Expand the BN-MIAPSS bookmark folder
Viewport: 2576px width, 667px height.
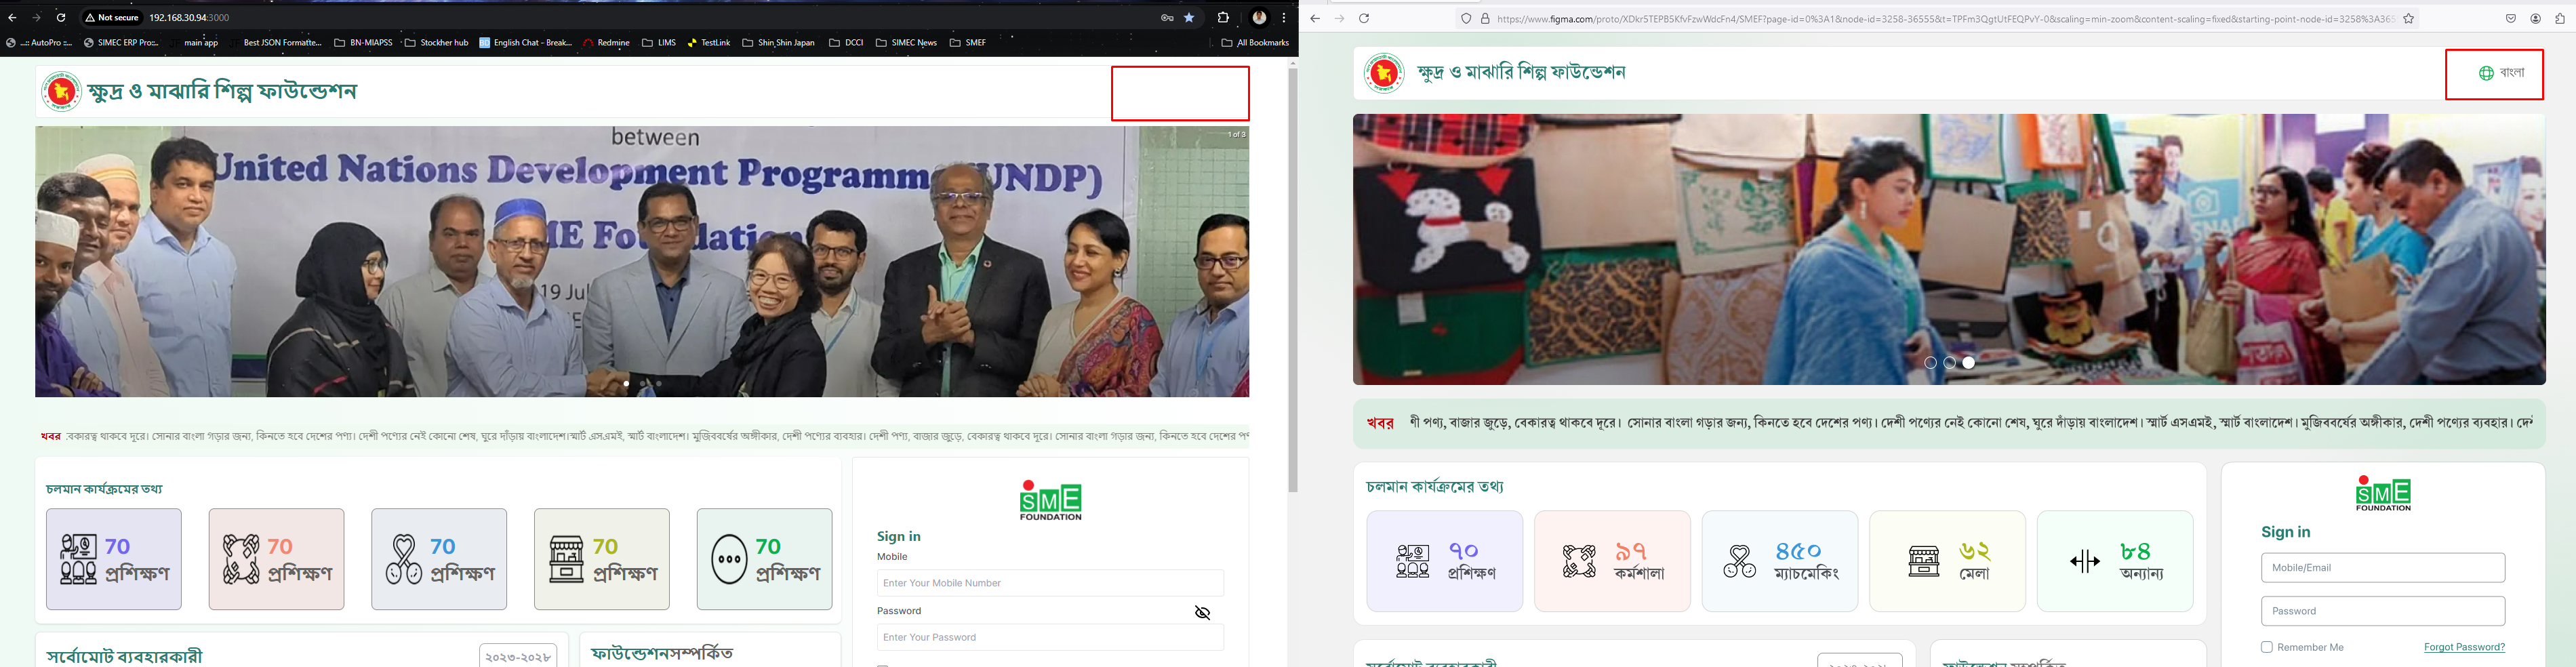point(363,43)
